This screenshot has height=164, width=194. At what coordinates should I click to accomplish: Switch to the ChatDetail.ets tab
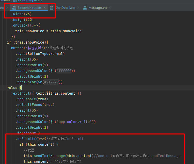(65, 8)
